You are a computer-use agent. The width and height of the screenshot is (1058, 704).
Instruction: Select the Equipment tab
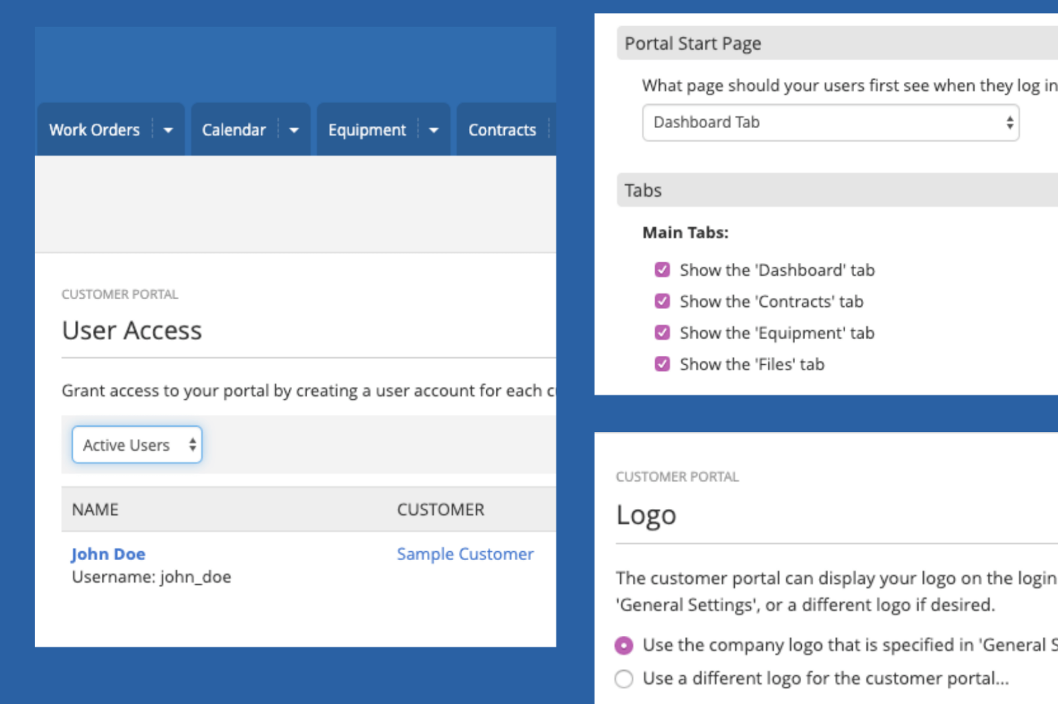point(367,129)
